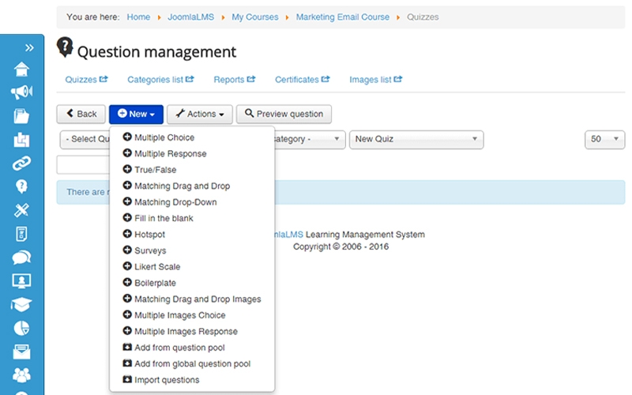Open My Courses breadcrumb link
Image resolution: width=632 pixels, height=395 pixels.
[254, 17]
